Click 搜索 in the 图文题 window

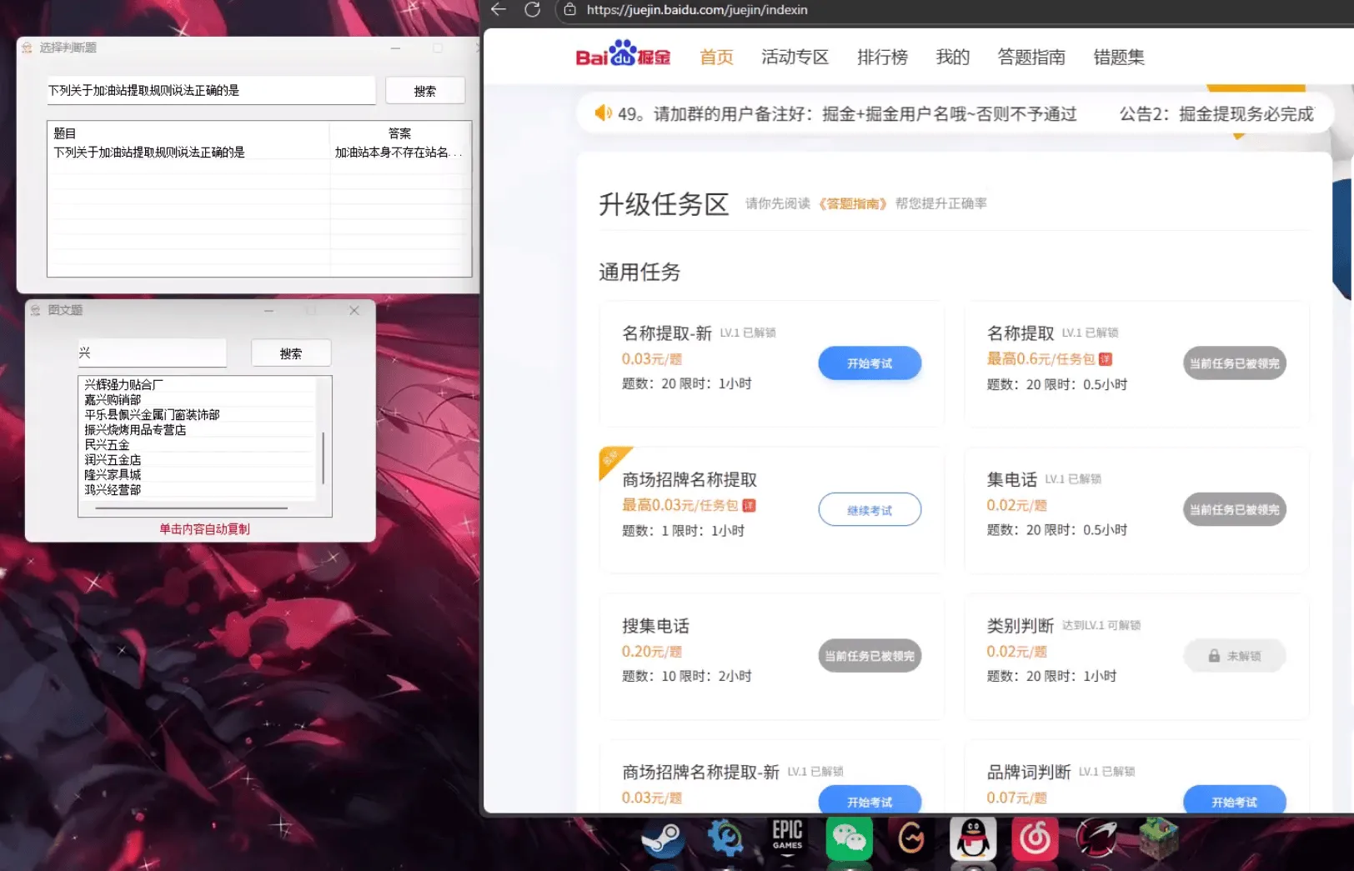pyautogui.click(x=291, y=353)
